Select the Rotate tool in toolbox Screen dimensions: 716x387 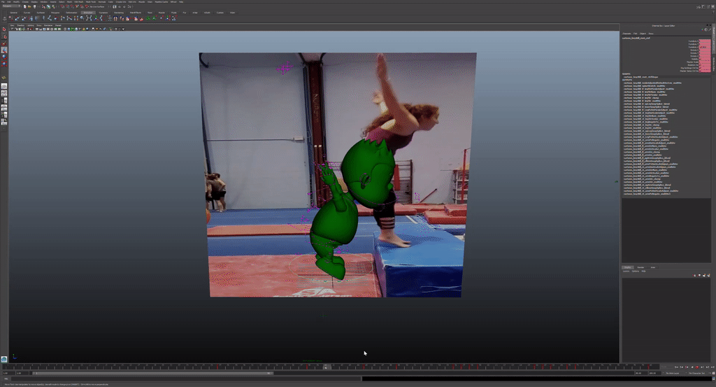(x=4, y=57)
